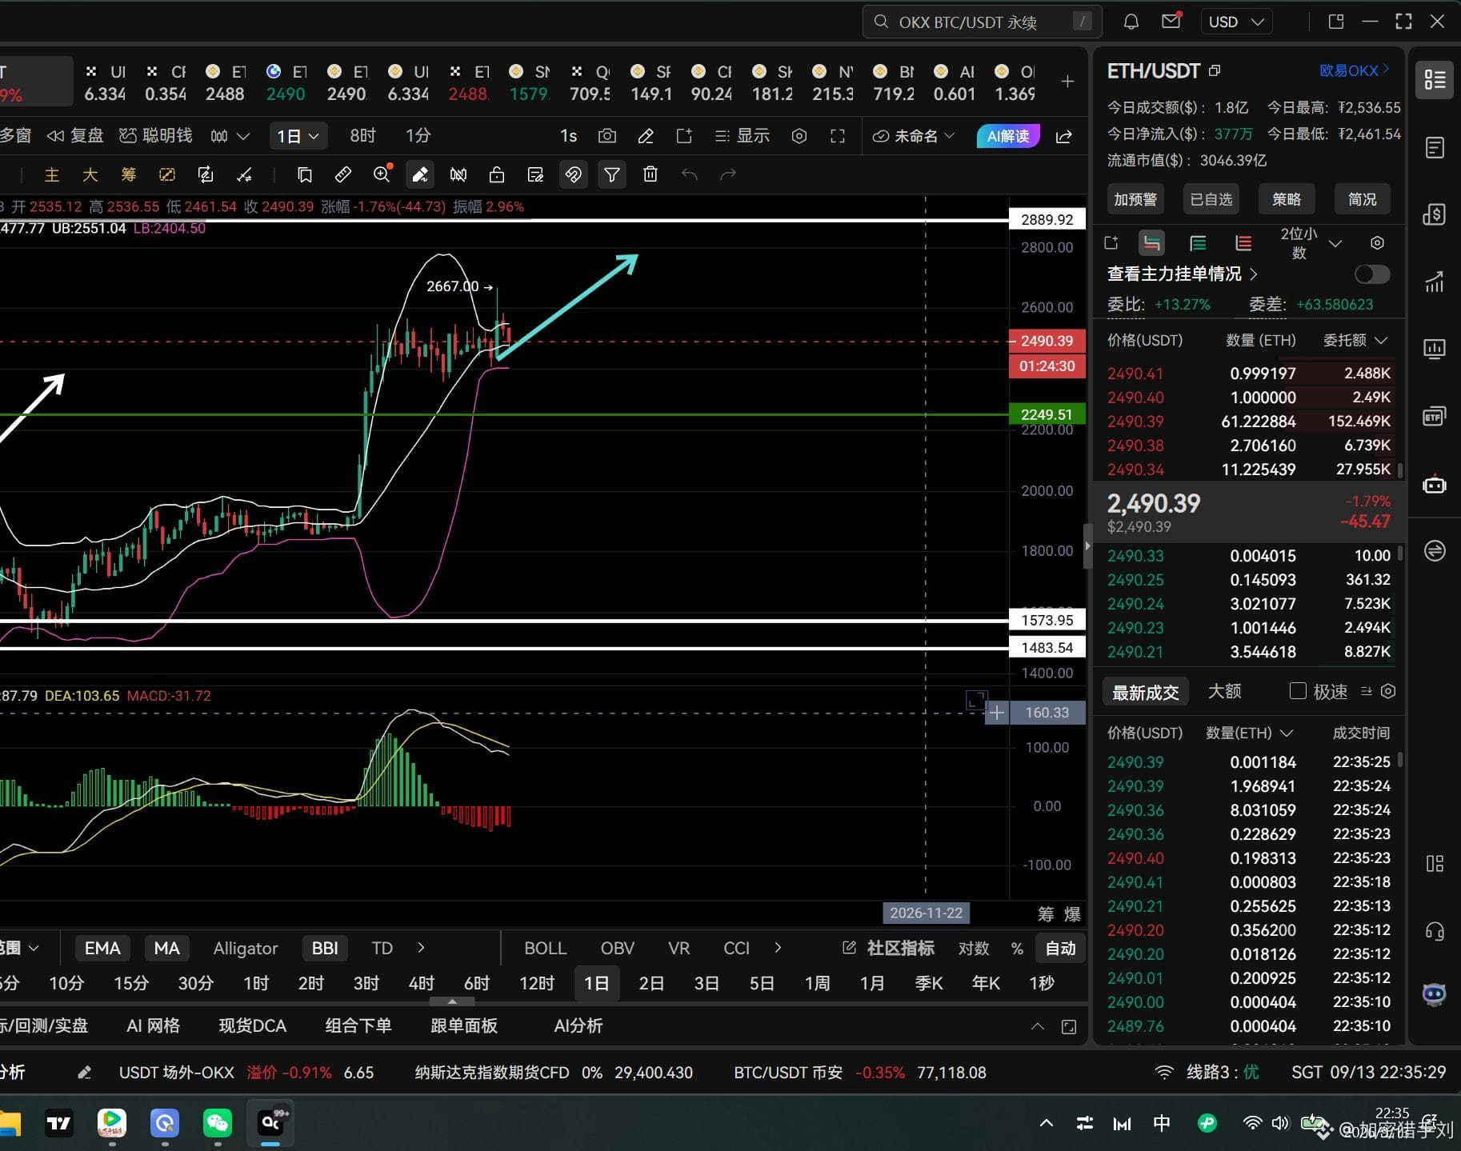The image size is (1461, 1151).
Task: Click the share chart arrow icon
Action: tap(1064, 136)
